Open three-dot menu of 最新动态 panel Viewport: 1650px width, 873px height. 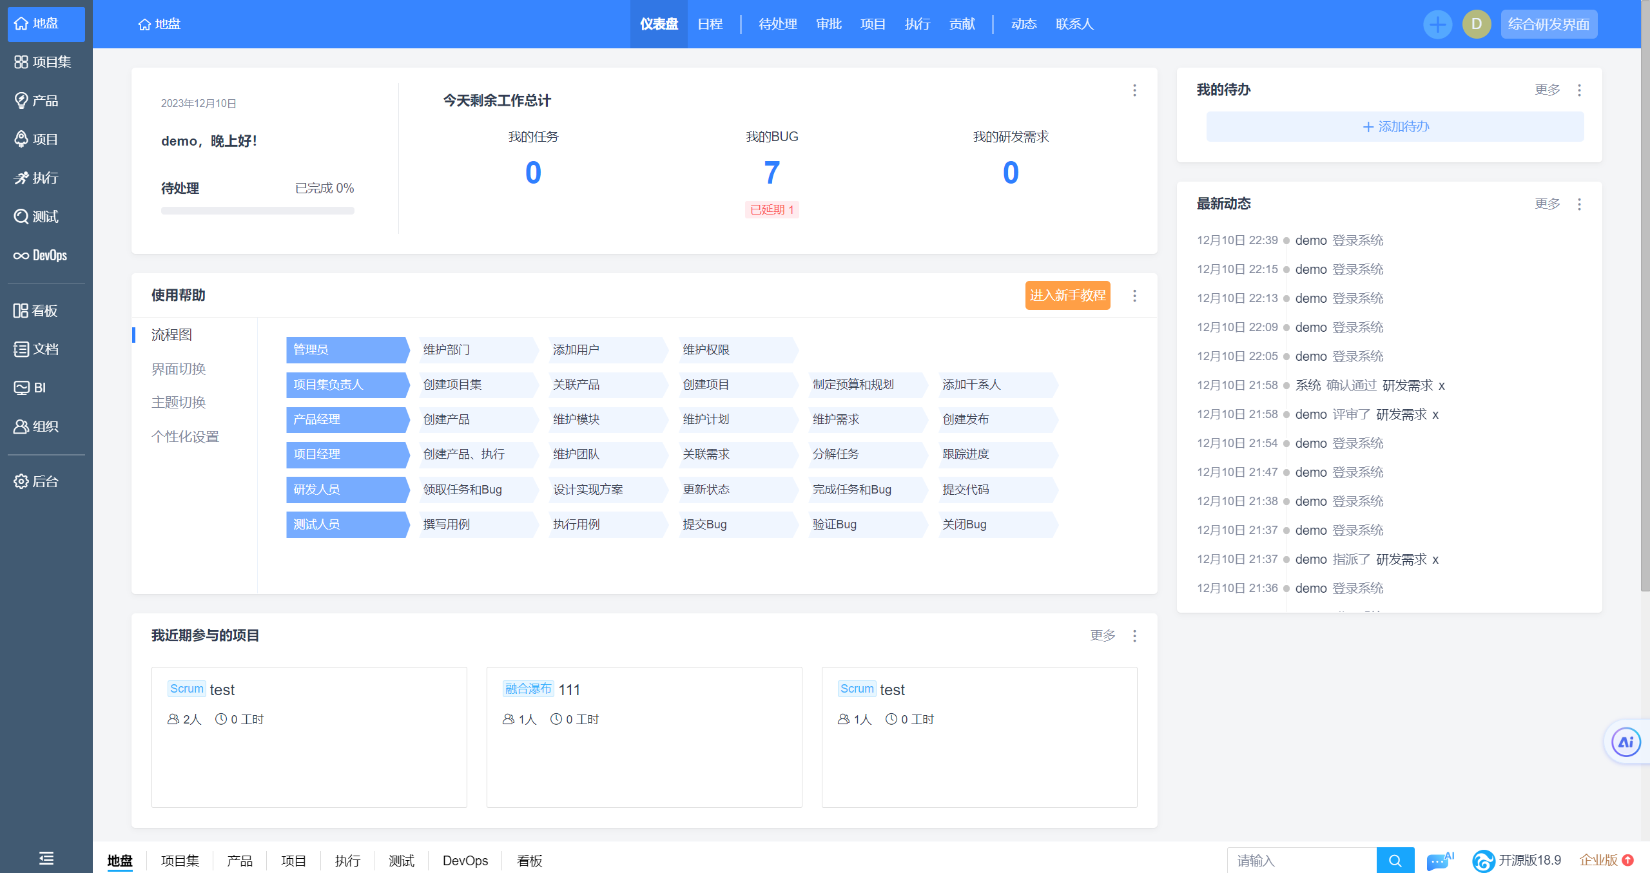(x=1579, y=204)
